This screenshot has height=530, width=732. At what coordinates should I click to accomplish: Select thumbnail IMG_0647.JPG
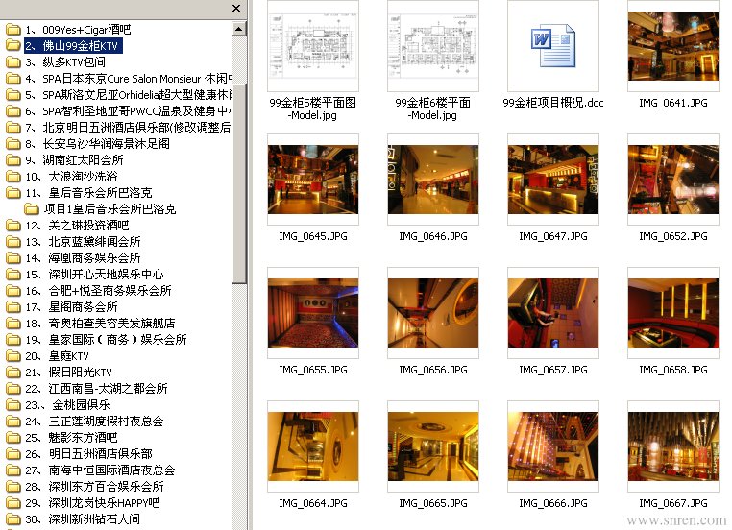(553, 180)
